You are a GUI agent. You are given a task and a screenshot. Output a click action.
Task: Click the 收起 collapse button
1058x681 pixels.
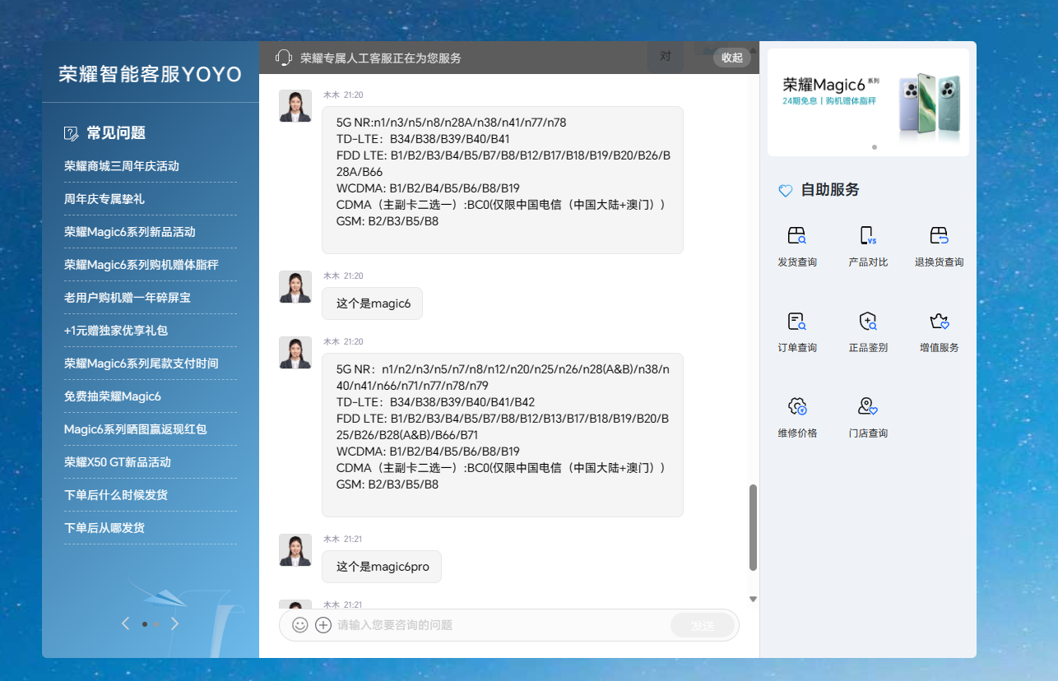(x=732, y=58)
